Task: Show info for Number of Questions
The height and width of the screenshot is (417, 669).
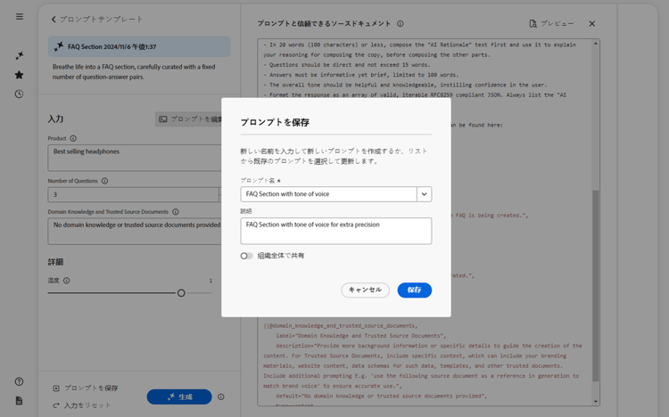Action: coord(105,181)
